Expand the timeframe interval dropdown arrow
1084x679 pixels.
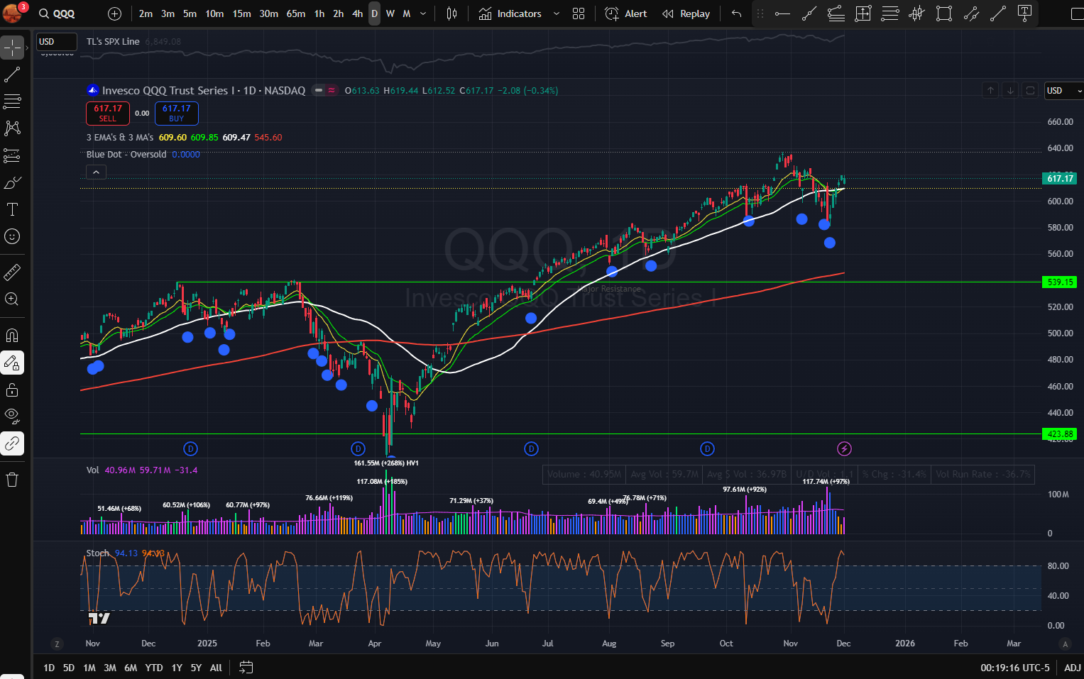pyautogui.click(x=423, y=13)
